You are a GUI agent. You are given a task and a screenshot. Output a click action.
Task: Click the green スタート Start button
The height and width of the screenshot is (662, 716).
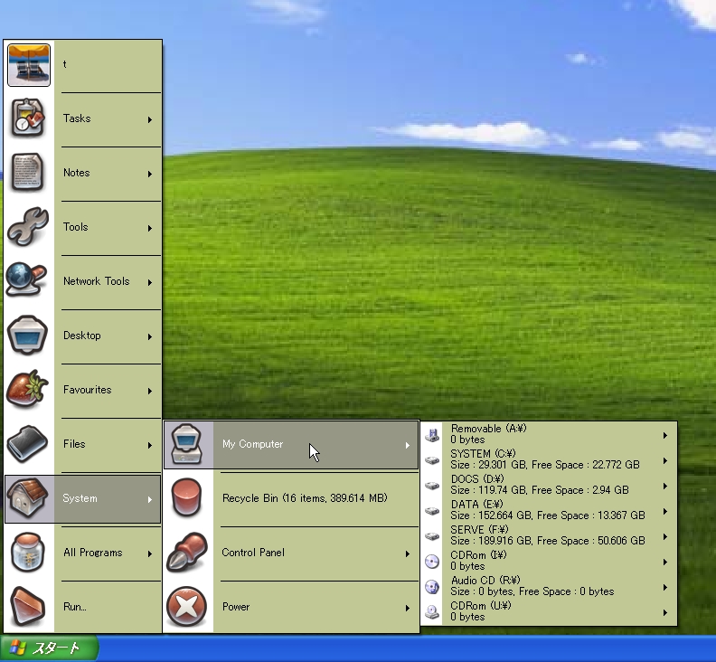click(x=50, y=648)
